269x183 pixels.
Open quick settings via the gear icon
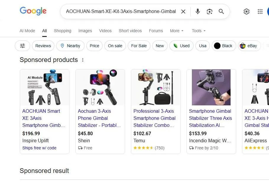[x=247, y=12]
